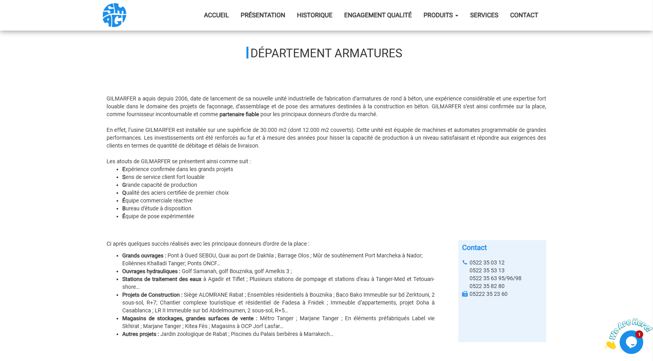This screenshot has height=361, width=653.
Task: Click phone number 0522 35 03 12
Action: click(487, 263)
